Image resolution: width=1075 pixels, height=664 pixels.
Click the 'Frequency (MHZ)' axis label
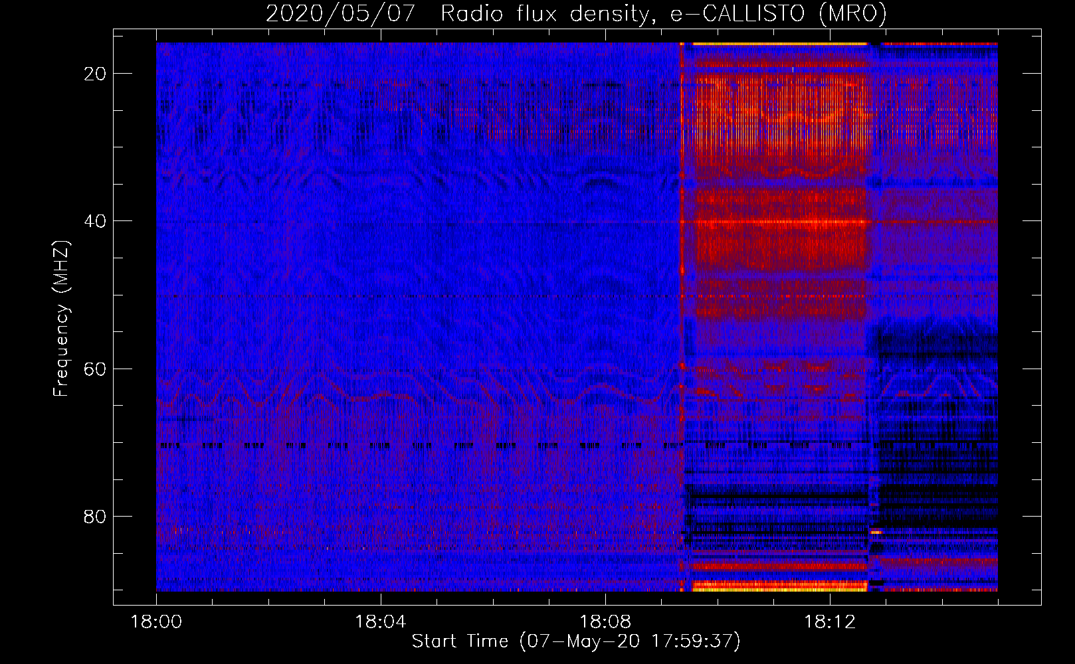click(x=61, y=319)
